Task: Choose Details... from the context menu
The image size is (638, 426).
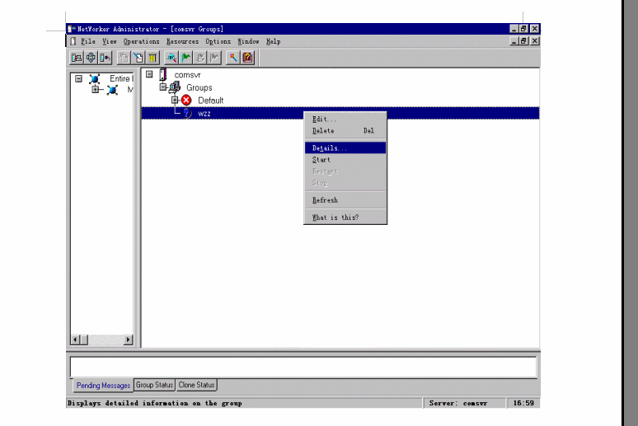Action: click(330, 148)
